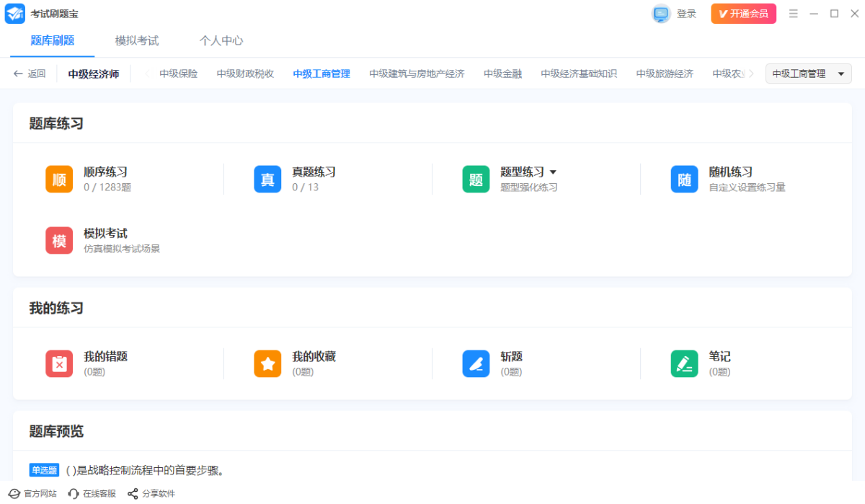Click the 自定义设置练习量 description

747,187
